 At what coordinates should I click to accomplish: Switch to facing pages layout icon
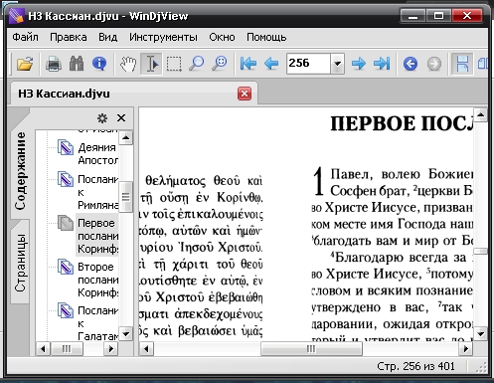(482, 64)
